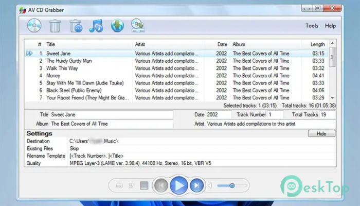The image size is (360, 206).
Task: Open the music note info icon
Action: pos(97,26)
